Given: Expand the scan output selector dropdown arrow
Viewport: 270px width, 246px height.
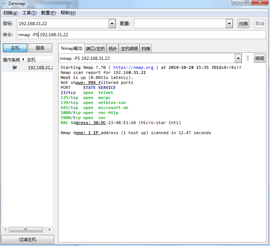Looking at the screenshot, I should (x=238, y=58).
